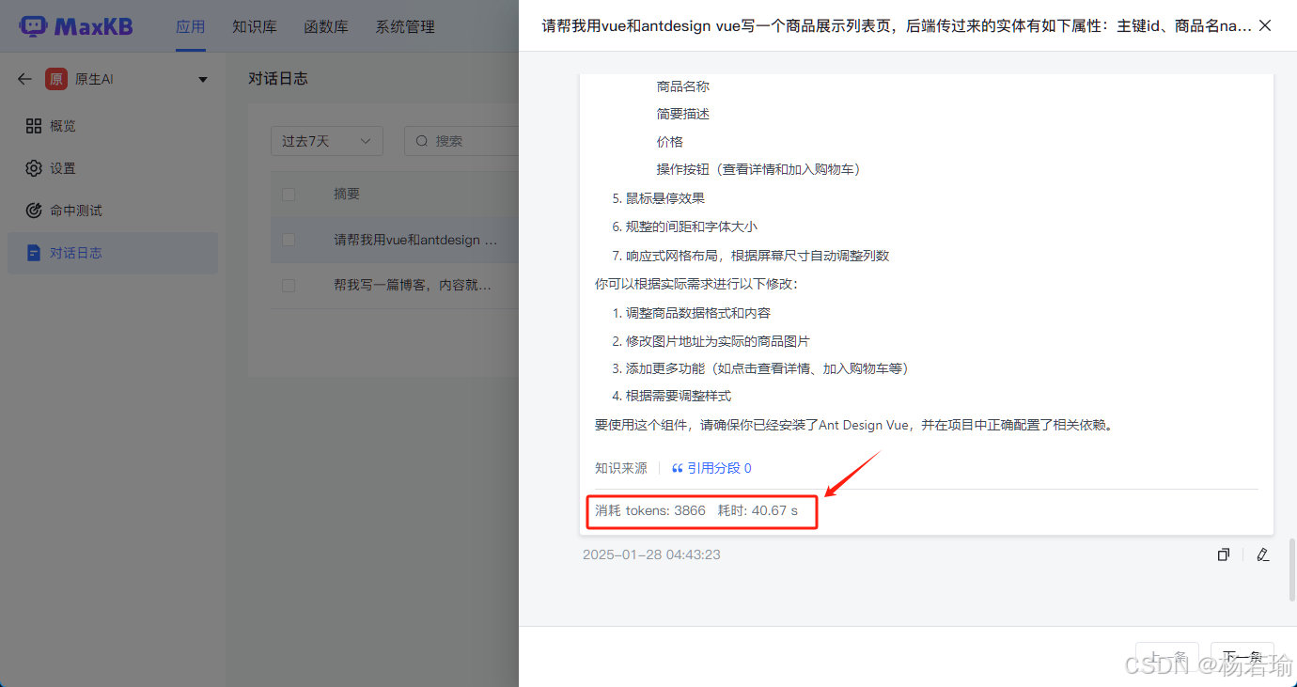The image size is (1297, 687).
Task: Open the 系统管理 tab
Action: [405, 26]
